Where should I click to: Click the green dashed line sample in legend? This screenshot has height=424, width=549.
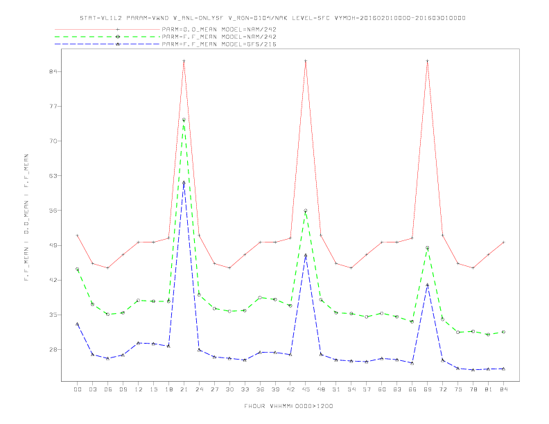coord(107,37)
